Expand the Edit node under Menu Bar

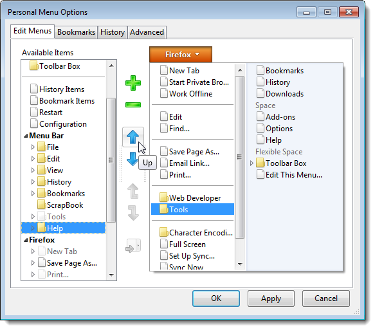(x=33, y=158)
